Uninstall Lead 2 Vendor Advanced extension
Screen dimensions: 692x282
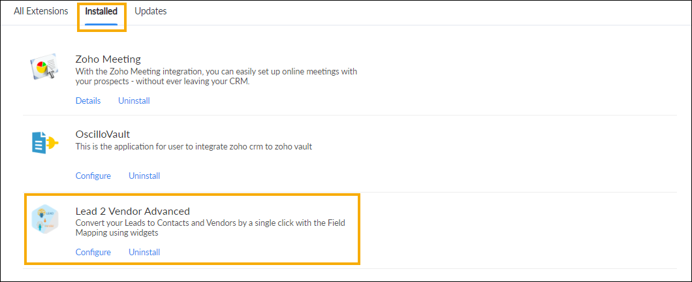click(x=144, y=252)
